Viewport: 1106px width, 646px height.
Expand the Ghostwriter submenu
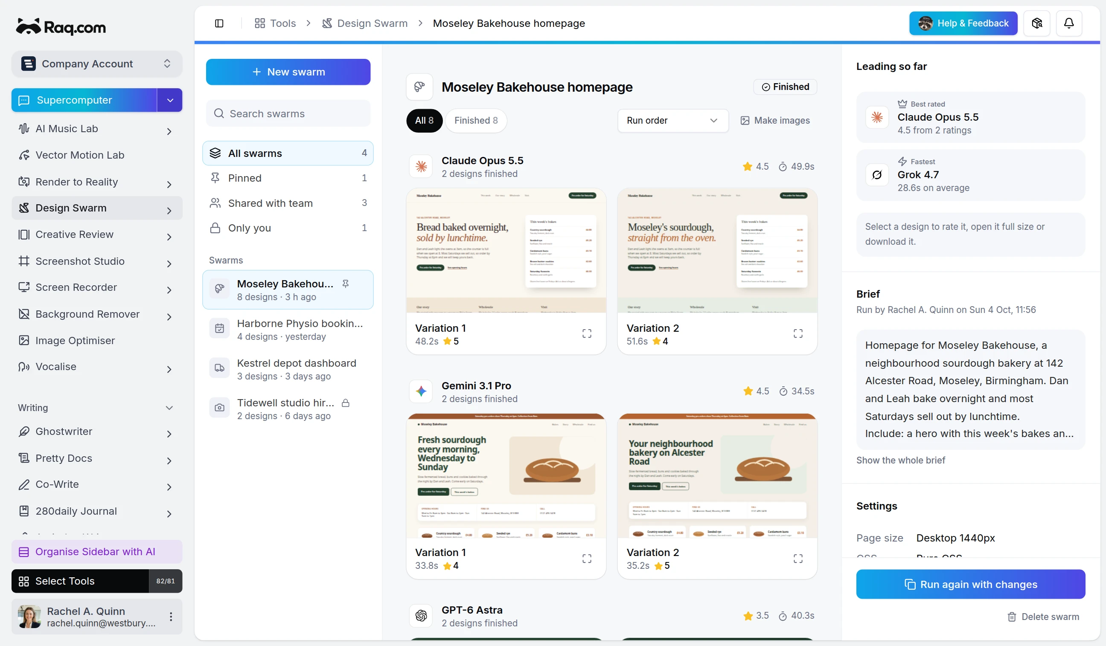169,434
